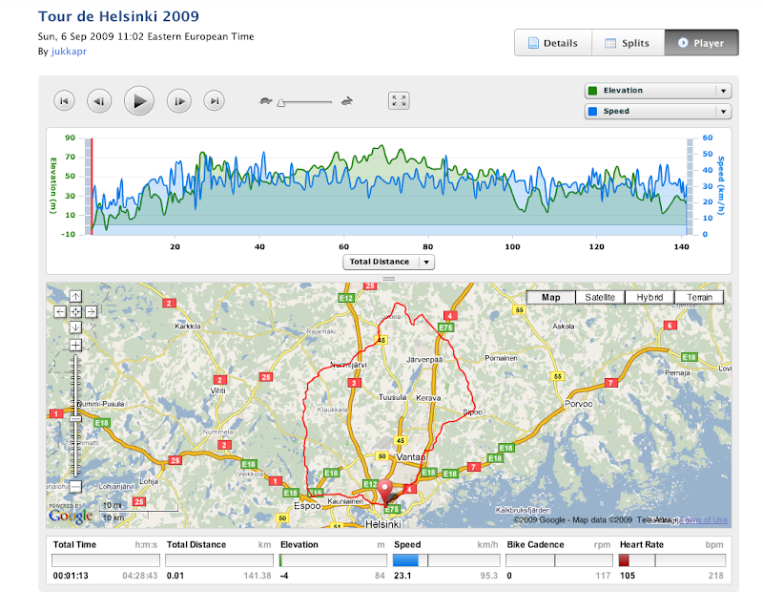763x612 pixels.
Task: Switch to the Splits tab
Action: [x=628, y=43]
